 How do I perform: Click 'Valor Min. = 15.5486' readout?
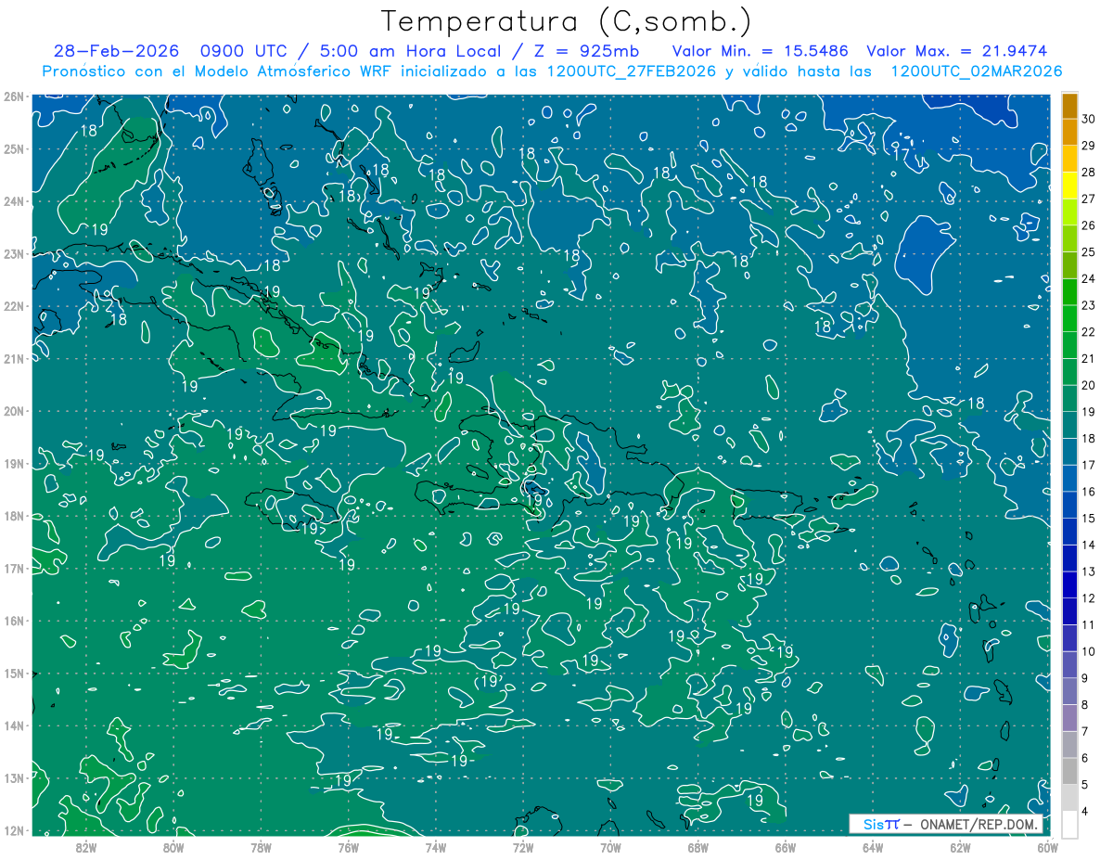(x=761, y=51)
